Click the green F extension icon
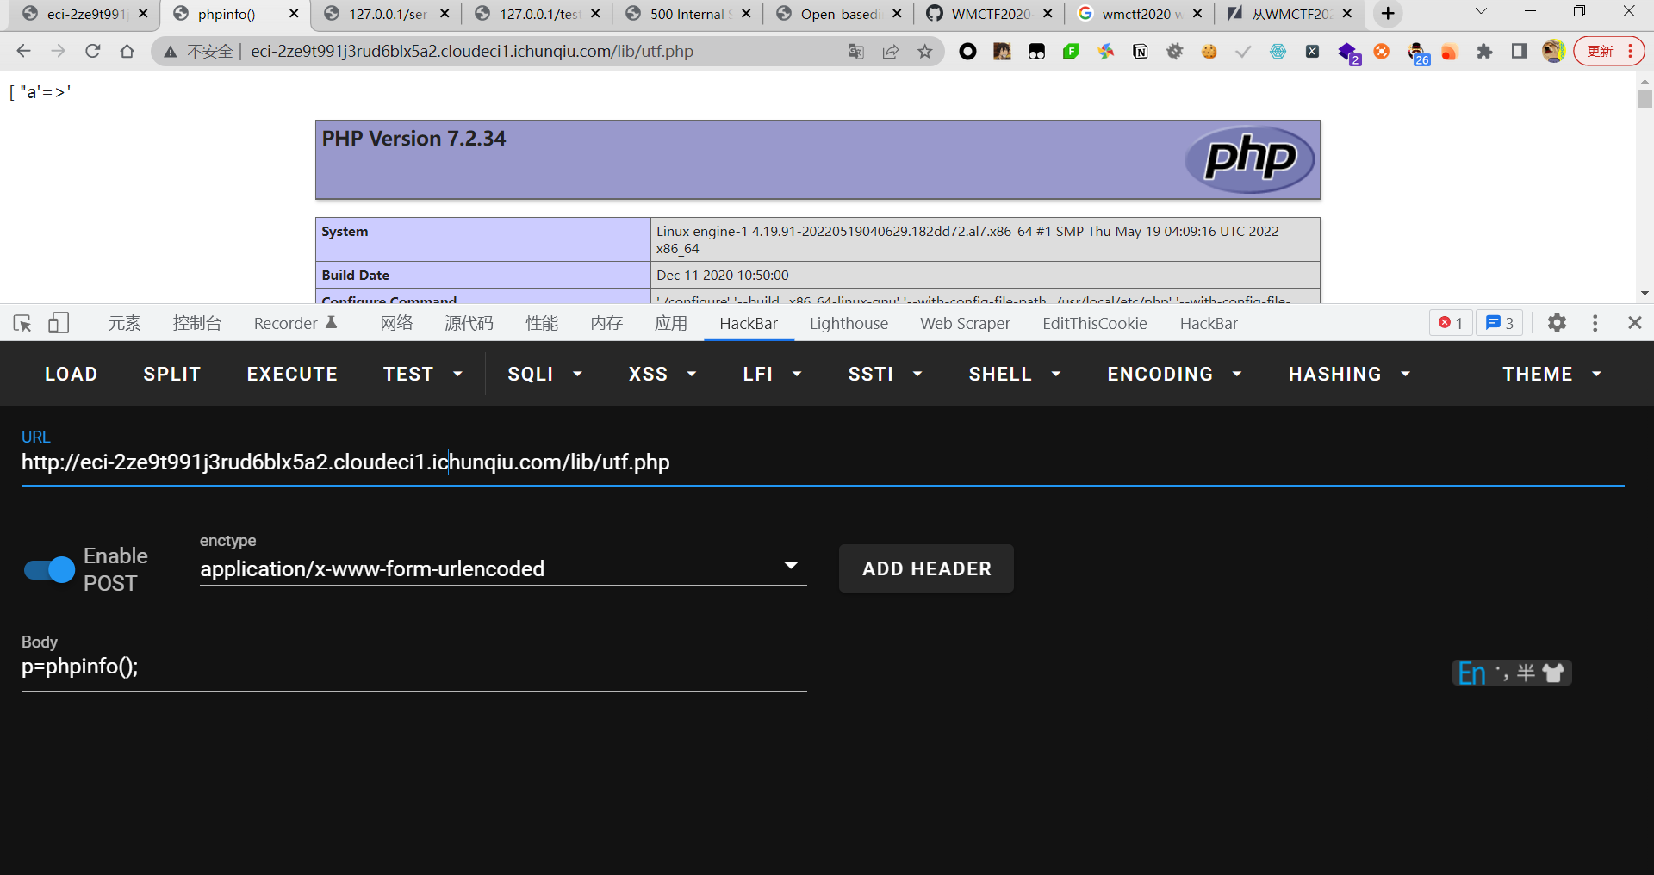This screenshot has width=1654, height=875. (x=1071, y=52)
